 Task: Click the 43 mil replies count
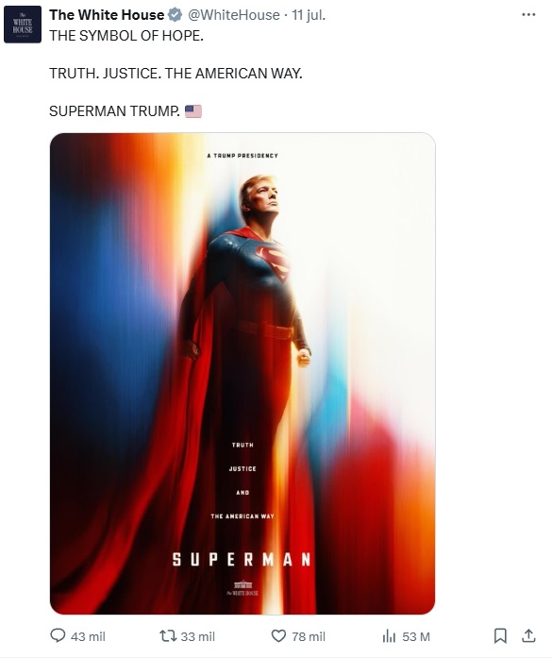(88, 636)
